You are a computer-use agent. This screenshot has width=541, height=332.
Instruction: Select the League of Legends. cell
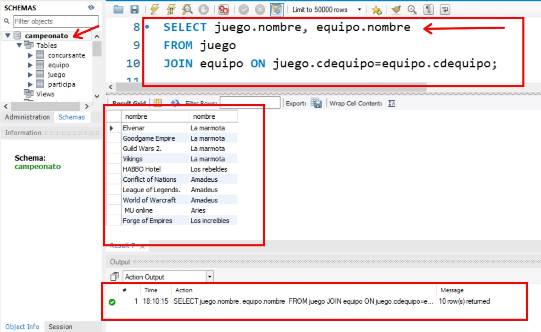155,190
